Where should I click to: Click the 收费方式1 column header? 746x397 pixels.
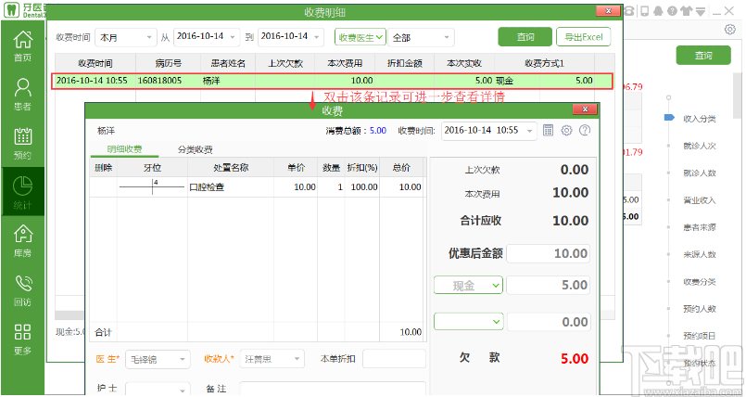tap(544, 63)
